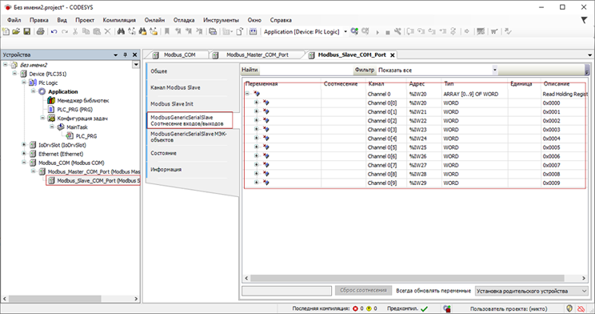Screen dimensions: 595x314
Task: Click the Delete X icon in toolbar
Action: 107,31
